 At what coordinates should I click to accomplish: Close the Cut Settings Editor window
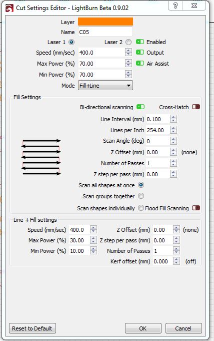(x=194, y=6)
